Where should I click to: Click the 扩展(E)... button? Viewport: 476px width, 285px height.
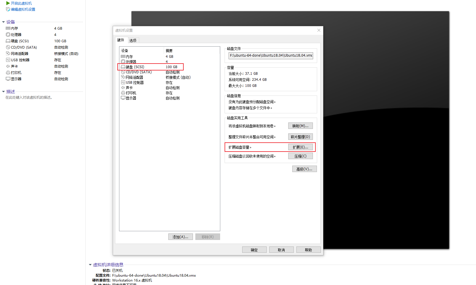pyautogui.click(x=300, y=147)
